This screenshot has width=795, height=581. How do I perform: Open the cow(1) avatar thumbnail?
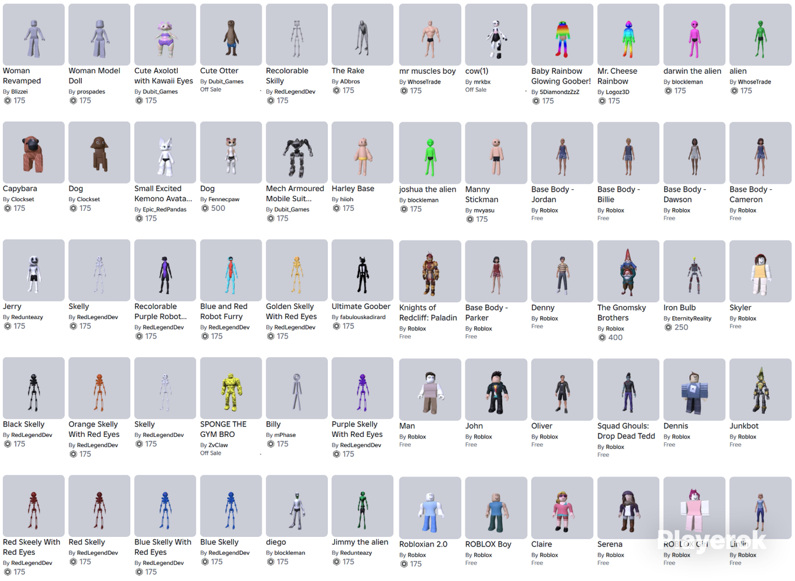tap(496, 35)
